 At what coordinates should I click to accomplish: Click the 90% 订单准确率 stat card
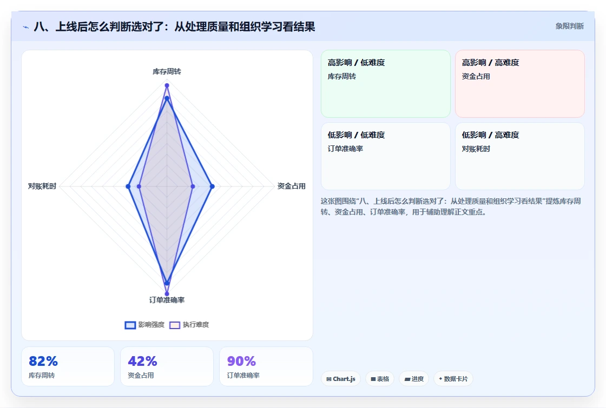pos(266,366)
